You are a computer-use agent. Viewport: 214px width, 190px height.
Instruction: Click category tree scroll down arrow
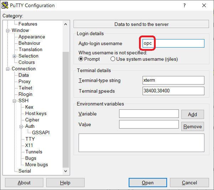(66, 171)
